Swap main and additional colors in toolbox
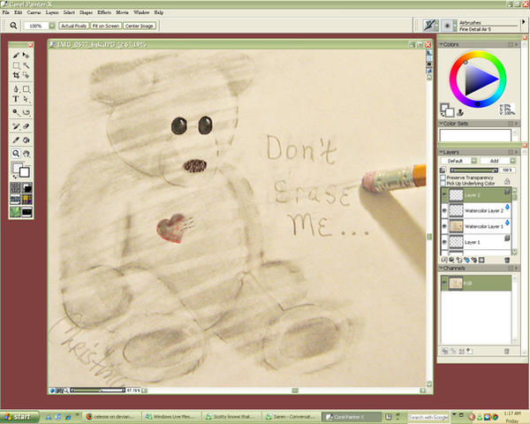The height and width of the screenshot is (424, 530). point(14,177)
